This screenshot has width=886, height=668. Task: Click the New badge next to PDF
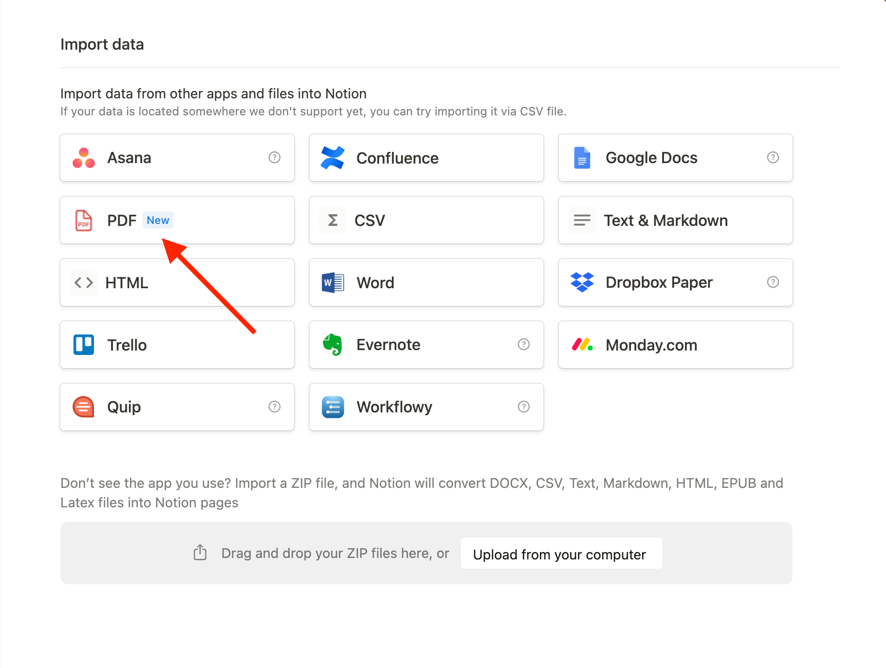pyautogui.click(x=158, y=220)
